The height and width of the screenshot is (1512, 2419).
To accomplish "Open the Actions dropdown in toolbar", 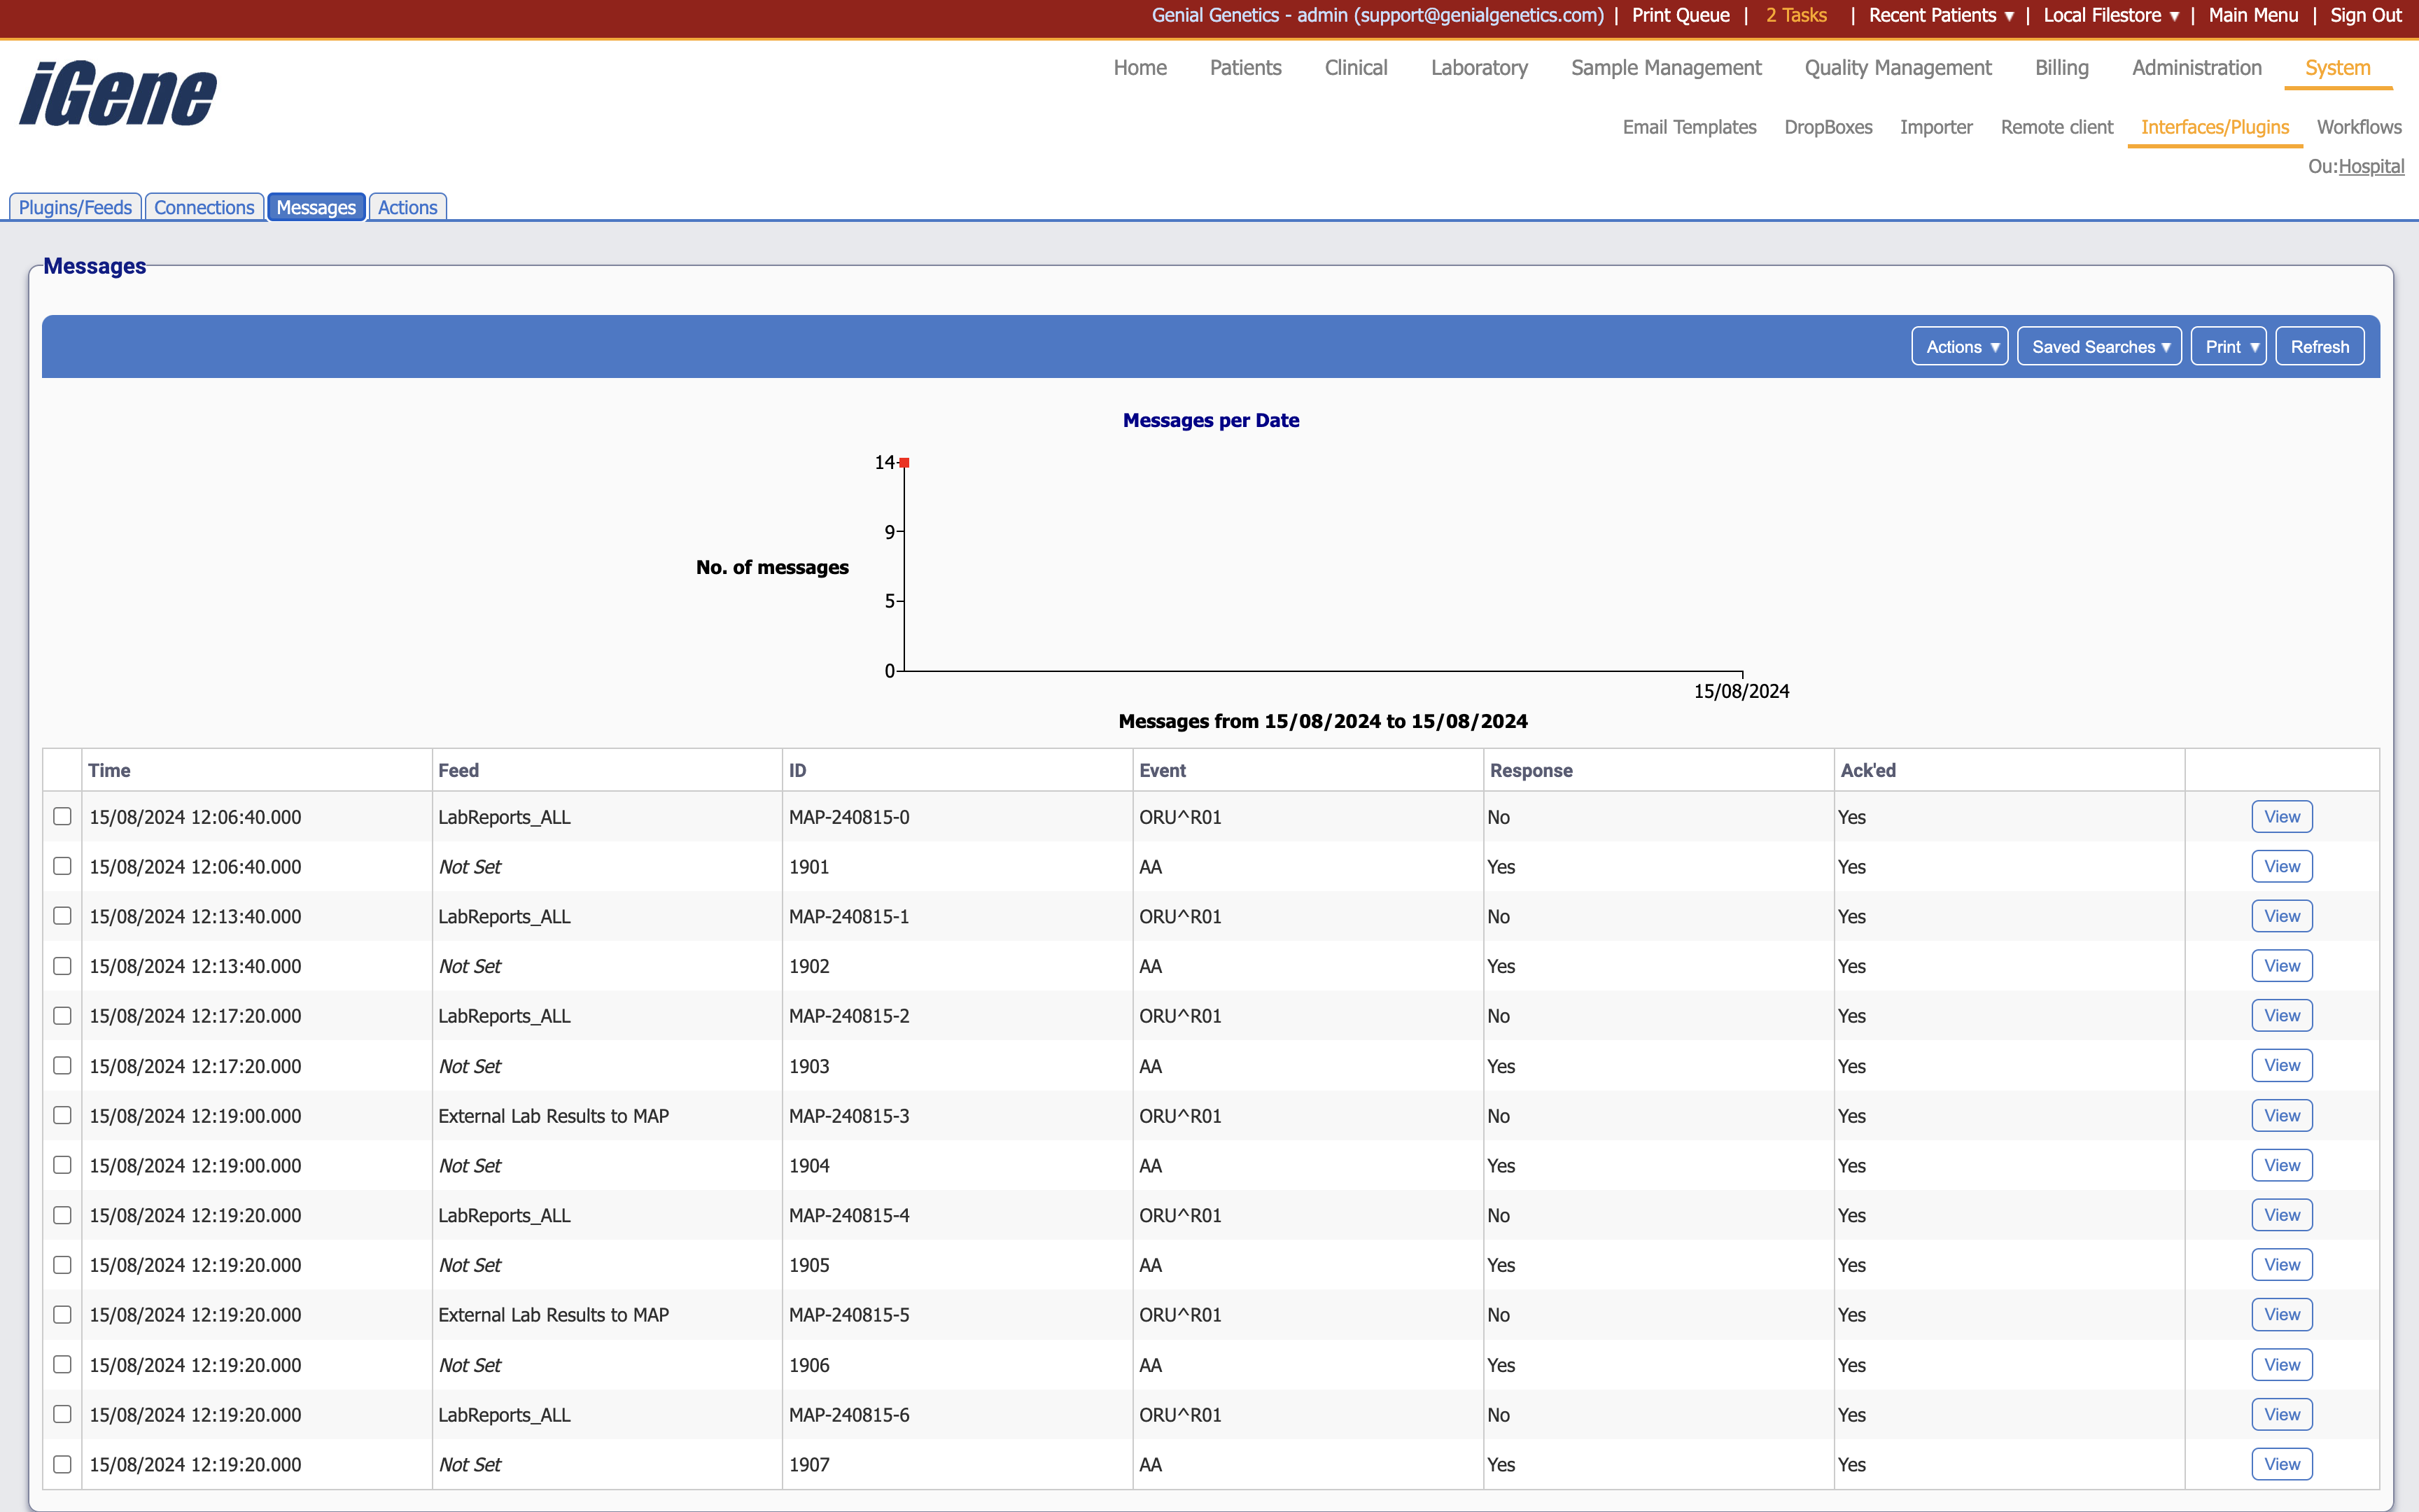I will point(1959,347).
